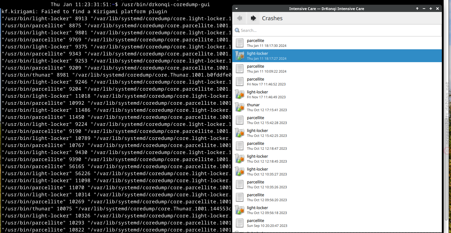Open the window menu arrow in the title bar
The width and height of the screenshot is (451, 233).
click(x=237, y=9)
